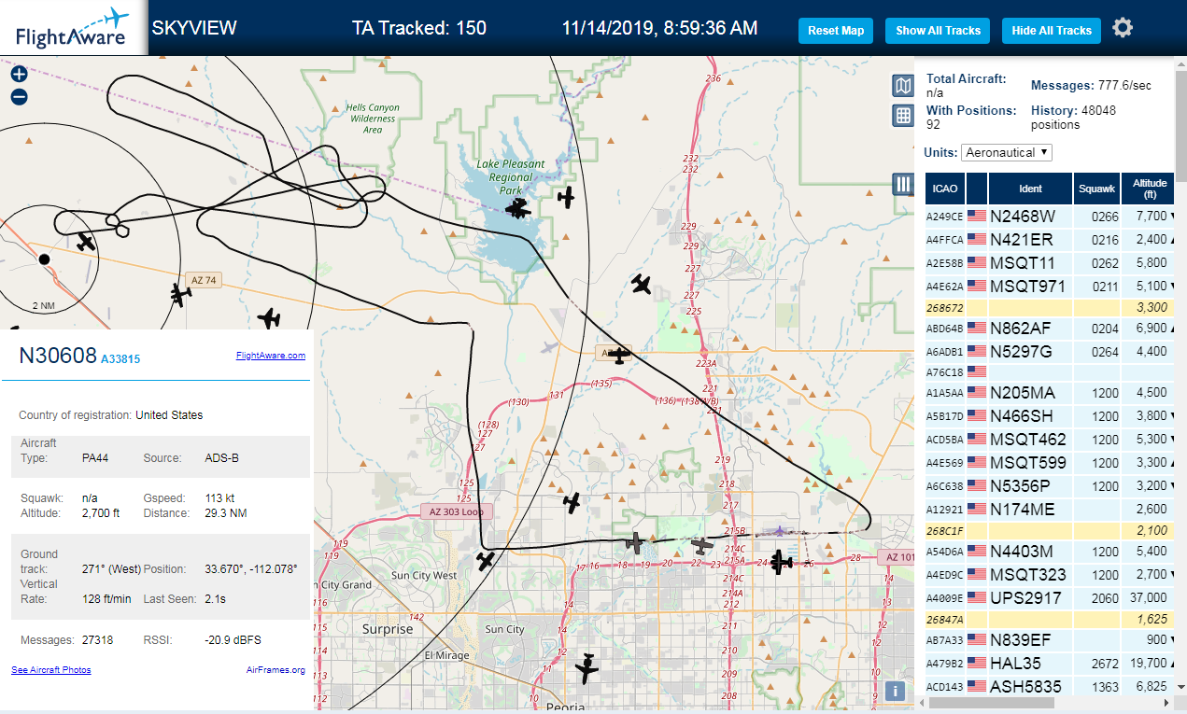Select the MSQT11 aircraft row

coord(1050,262)
